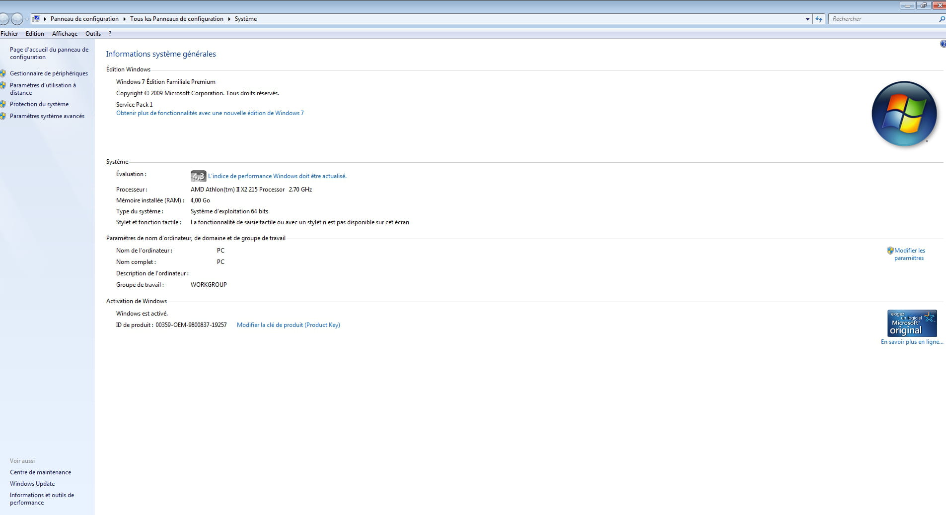Open Paramètres d'utilisation à distance
This screenshot has height=515, width=946.
coord(43,89)
